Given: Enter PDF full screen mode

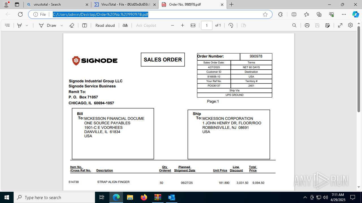Looking at the screenshot, I should pyautogui.click(x=340, y=25).
